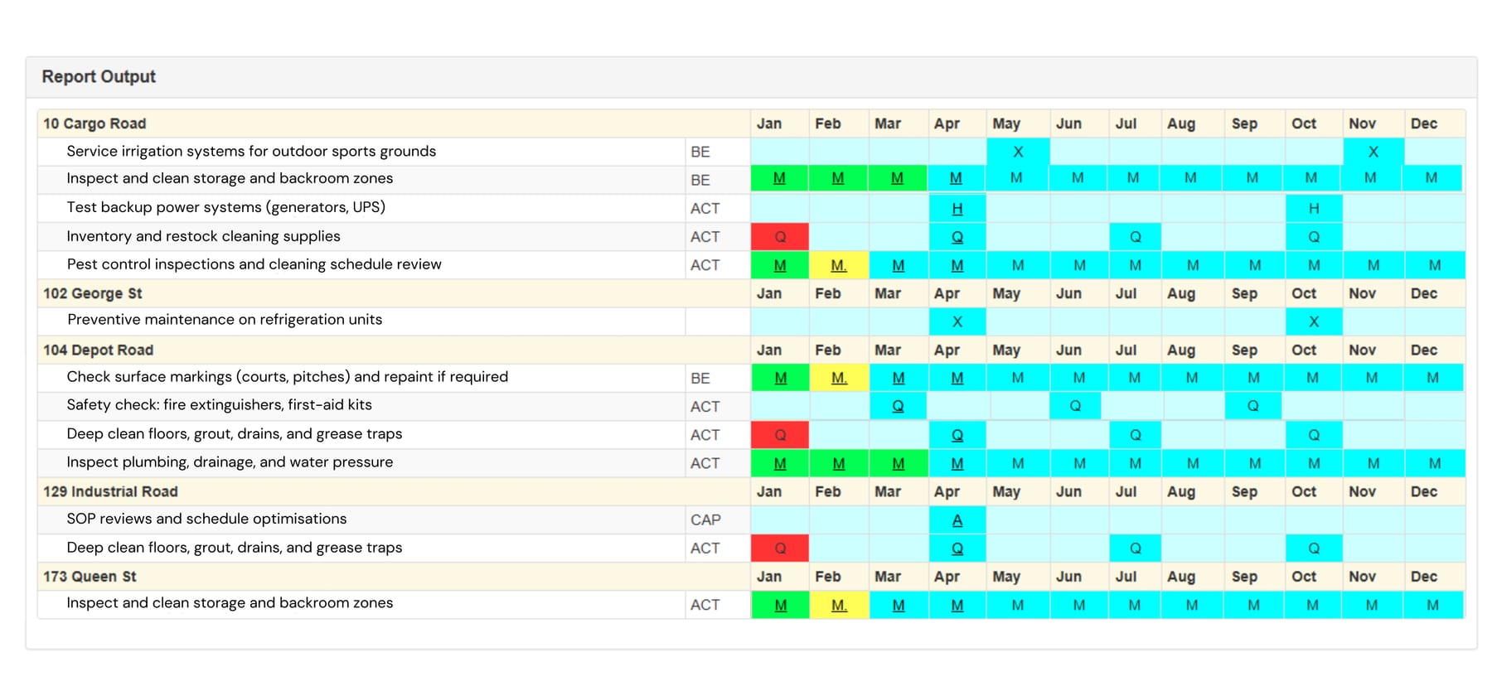Open green January M for Check surface markings
This screenshot has height=691, width=1492.
coord(780,378)
